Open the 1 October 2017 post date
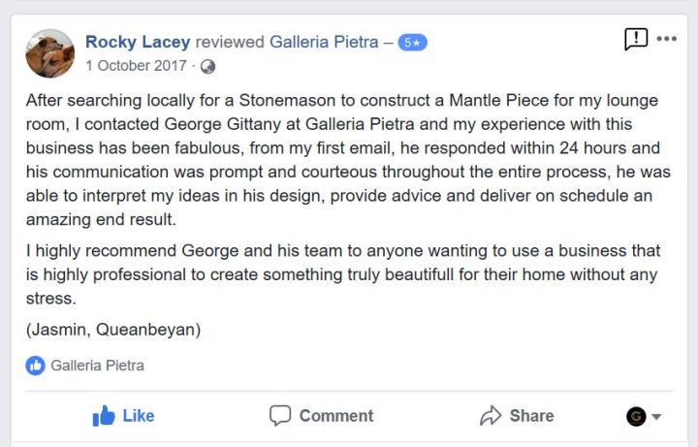Image resolution: width=698 pixels, height=447 pixels. (x=136, y=66)
